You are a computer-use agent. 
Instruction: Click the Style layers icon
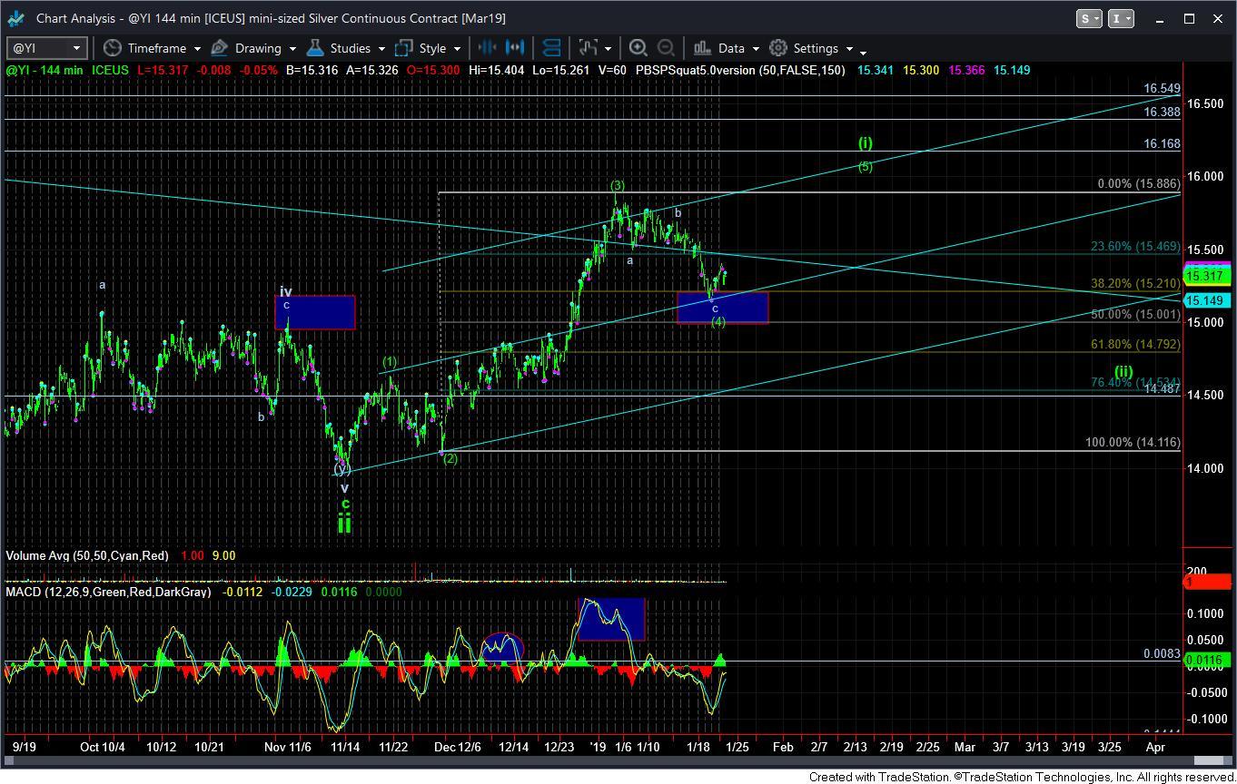point(403,48)
